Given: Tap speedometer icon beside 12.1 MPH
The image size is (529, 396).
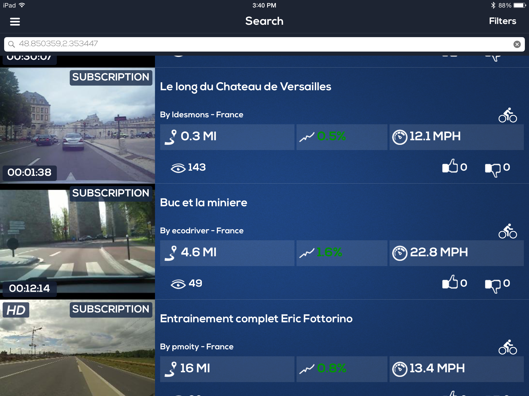Looking at the screenshot, I should tap(400, 137).
